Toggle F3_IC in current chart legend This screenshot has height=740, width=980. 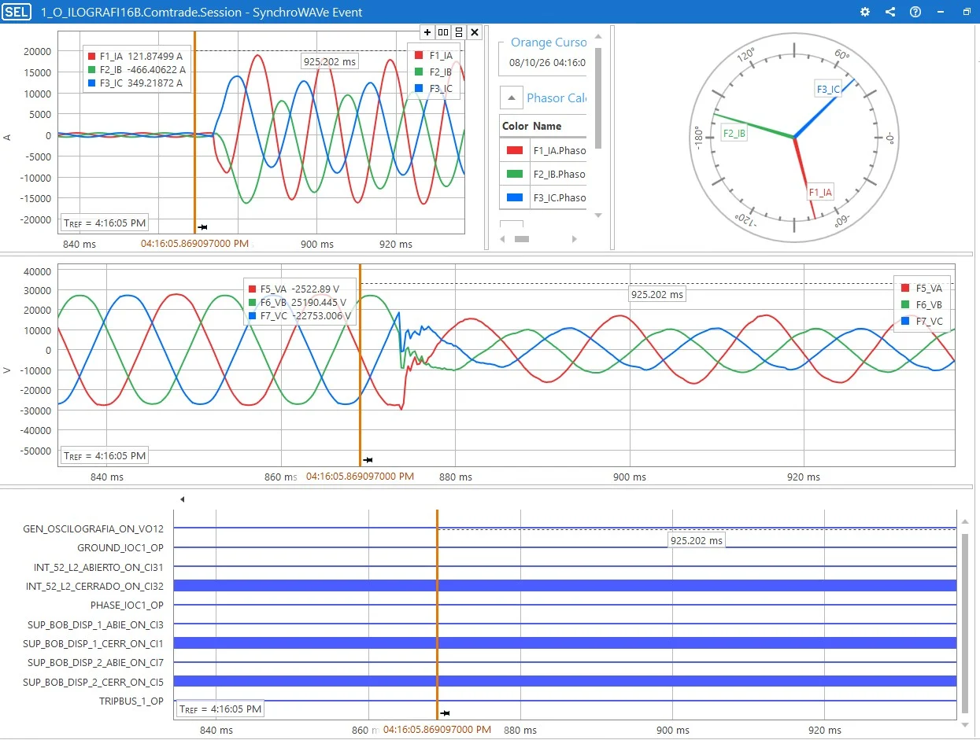435,88
